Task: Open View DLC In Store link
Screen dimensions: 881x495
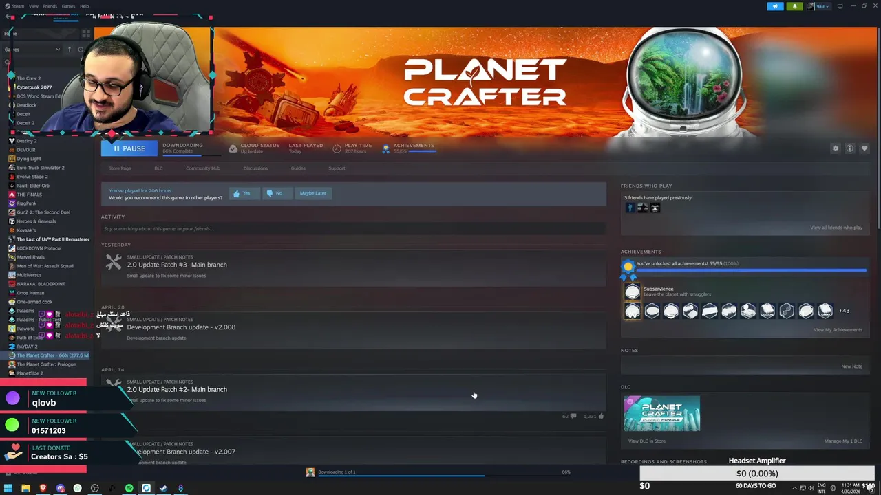Action: click(647, 441)
